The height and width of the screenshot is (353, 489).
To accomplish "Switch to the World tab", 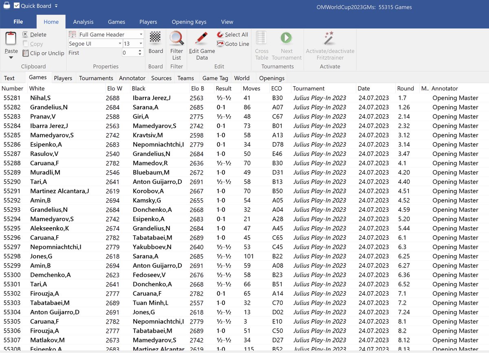I will (242, 78).
